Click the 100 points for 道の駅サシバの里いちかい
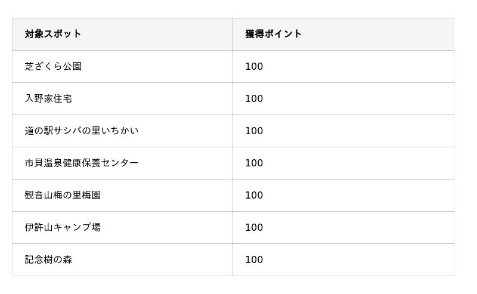Viewport: 477px width, 294px height. [x=254, y=131]
